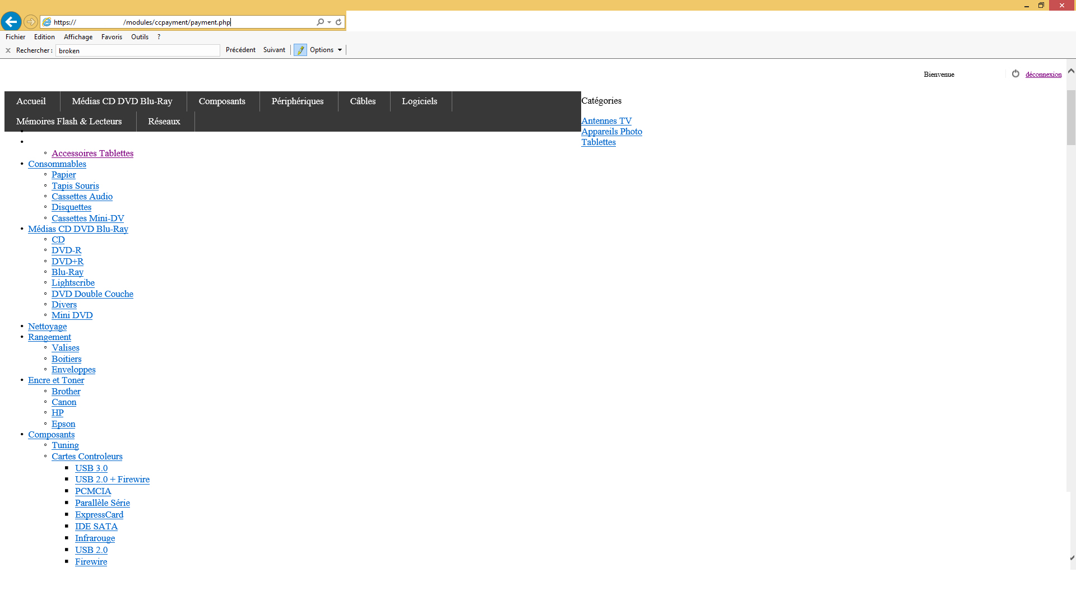Close the find bar with X

(x=8, y=50)
